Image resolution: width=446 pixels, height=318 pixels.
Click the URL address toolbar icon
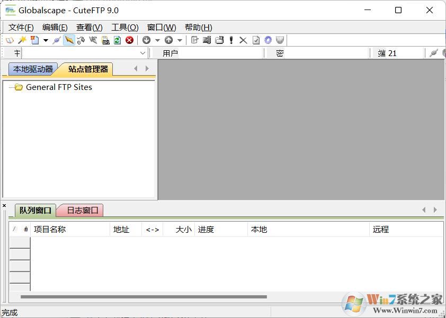coord(105,40)
